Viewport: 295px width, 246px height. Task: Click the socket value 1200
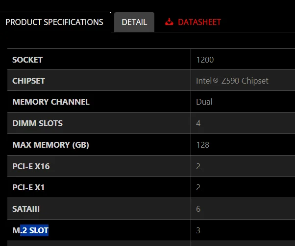click(x=205, y=60)
